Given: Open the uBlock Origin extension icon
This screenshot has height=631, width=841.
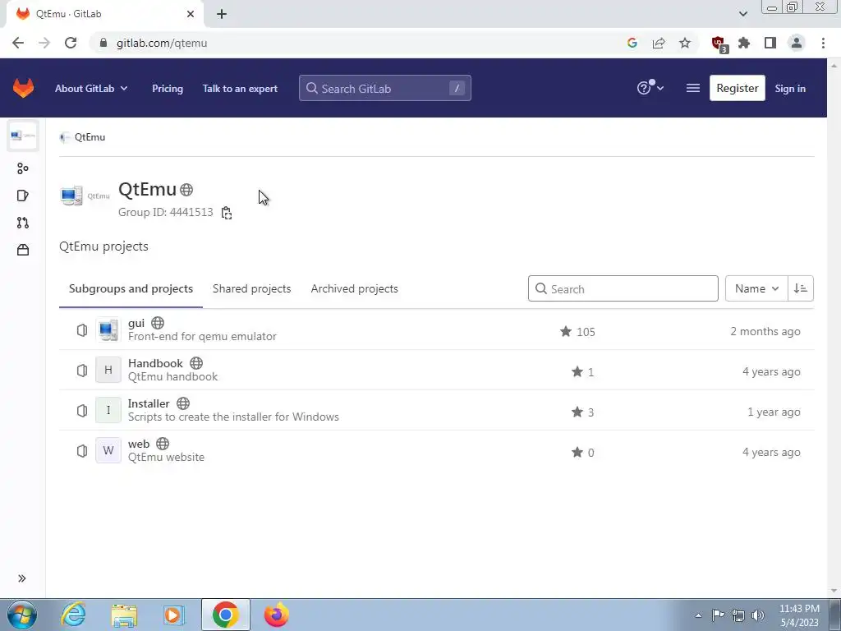Looking at the screenshot, I should pyautogui.click(x=718, y=44).
